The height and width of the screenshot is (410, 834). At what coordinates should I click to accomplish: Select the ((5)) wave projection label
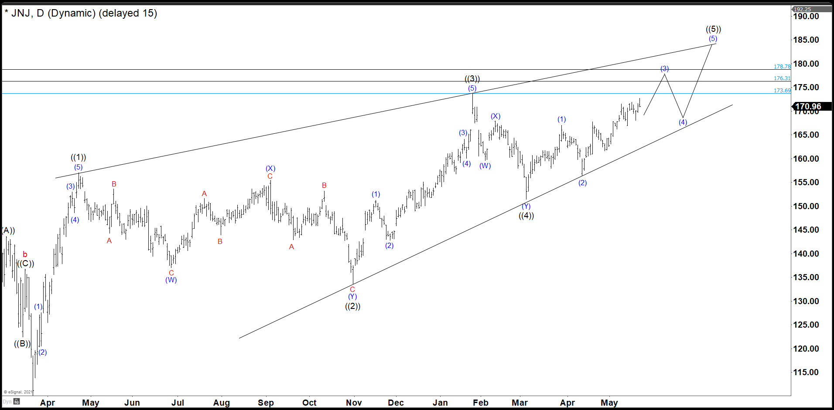[x=714, y=29]
